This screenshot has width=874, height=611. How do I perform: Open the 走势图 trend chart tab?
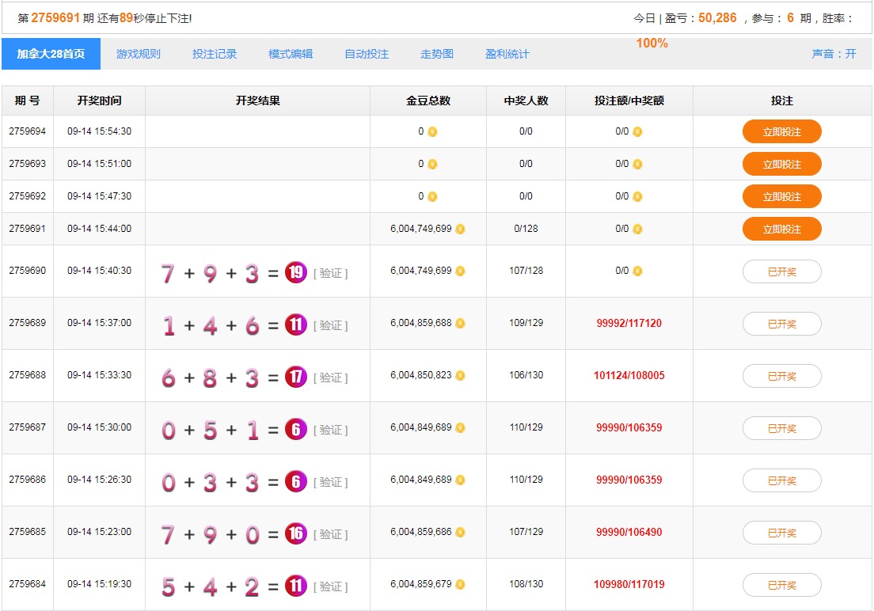point(437,54)
